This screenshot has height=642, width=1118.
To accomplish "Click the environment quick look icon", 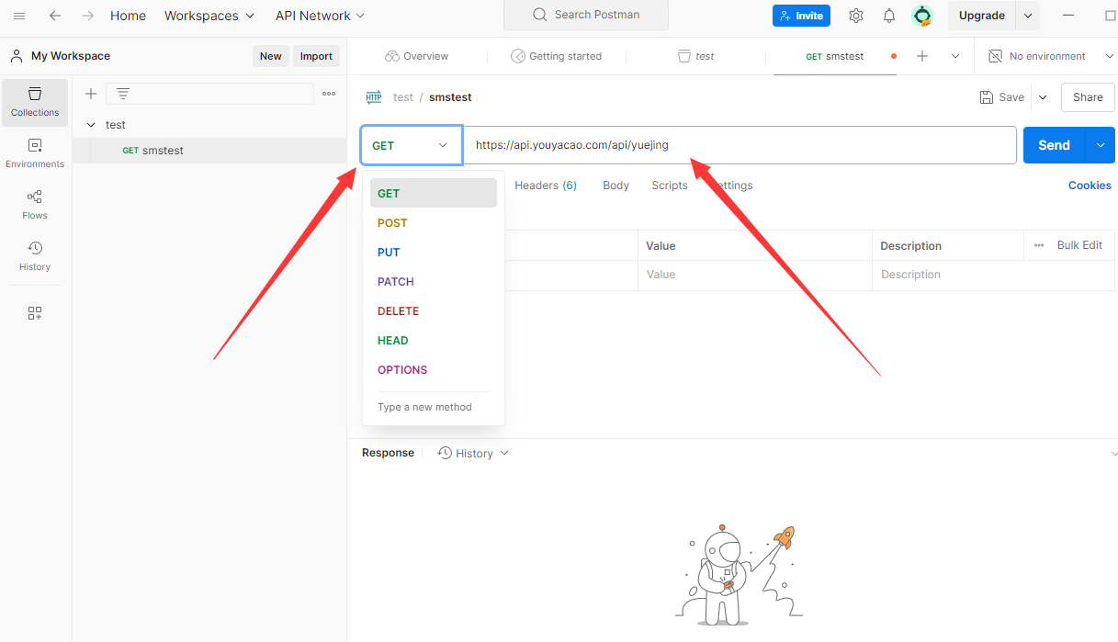I will [x=995, y=56].
